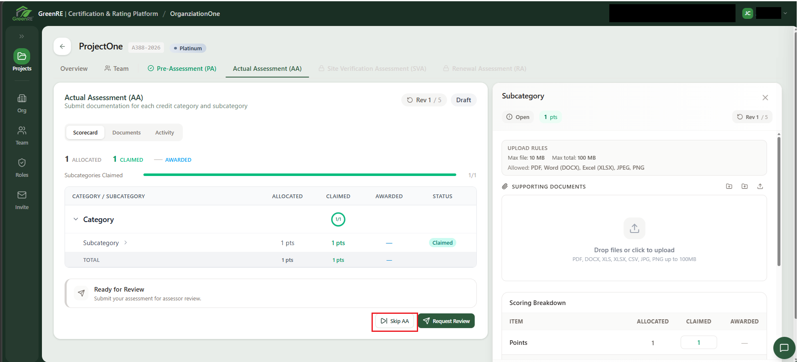
Task: Click the Rev 1 / 5 badge in the Subcategory panel
Action: click(752, 117)
